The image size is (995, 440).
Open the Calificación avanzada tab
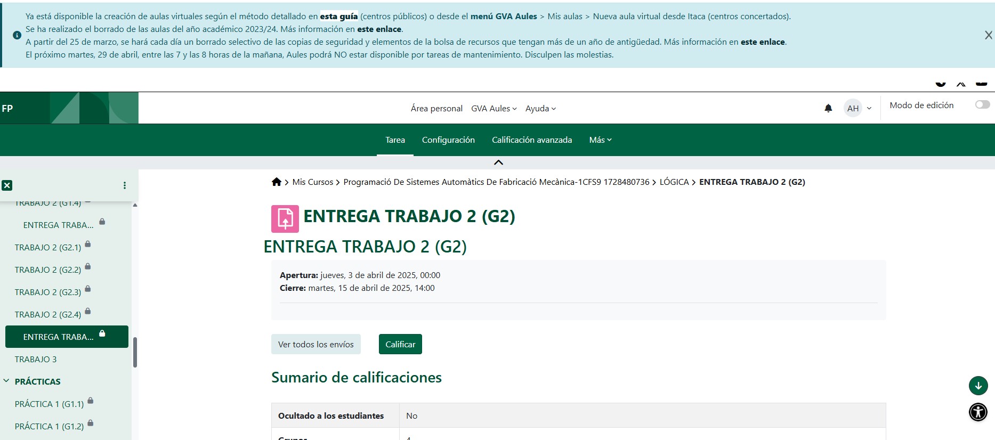click(x=532, y=140)
